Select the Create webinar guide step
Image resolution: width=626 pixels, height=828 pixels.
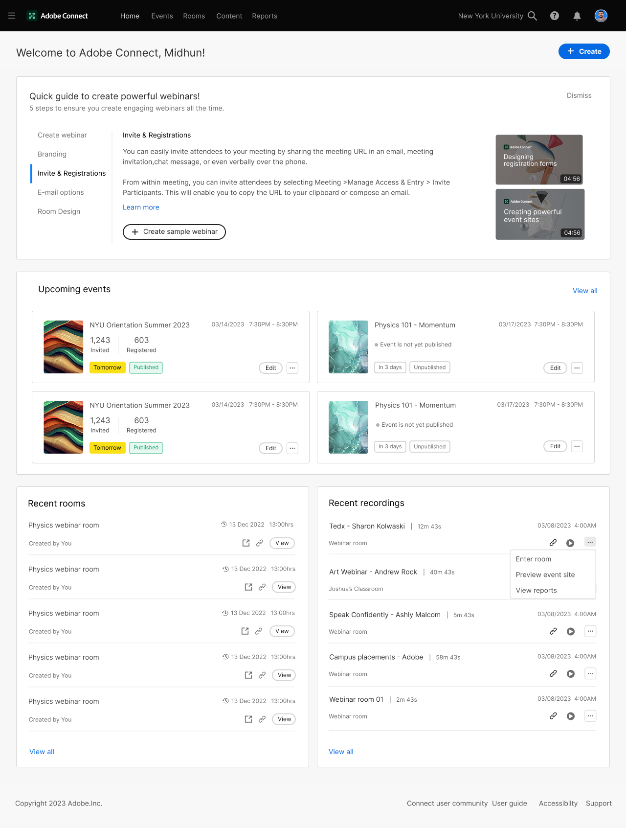pyautogui.click(x=62, y=135)
